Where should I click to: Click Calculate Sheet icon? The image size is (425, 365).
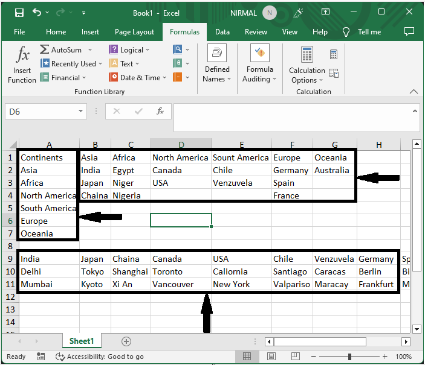[x=334, y=73]
